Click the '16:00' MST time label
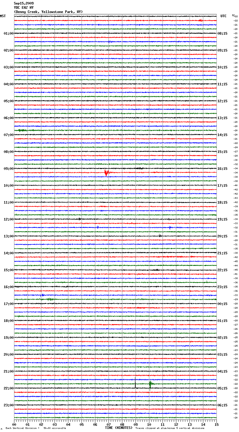The height and width of the screenshot is (432, 239). pyautogui.click(x=9, y=287)
